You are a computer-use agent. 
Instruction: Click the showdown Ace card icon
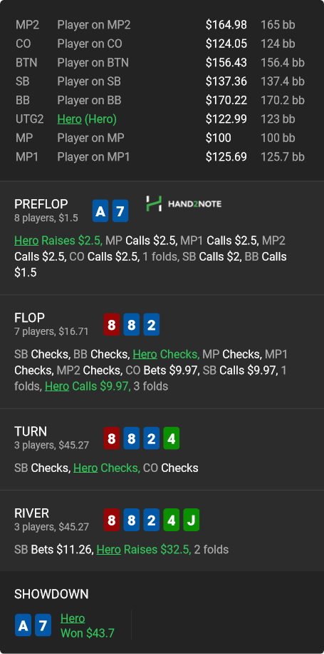pyautogui.click(x=23, y=625)
